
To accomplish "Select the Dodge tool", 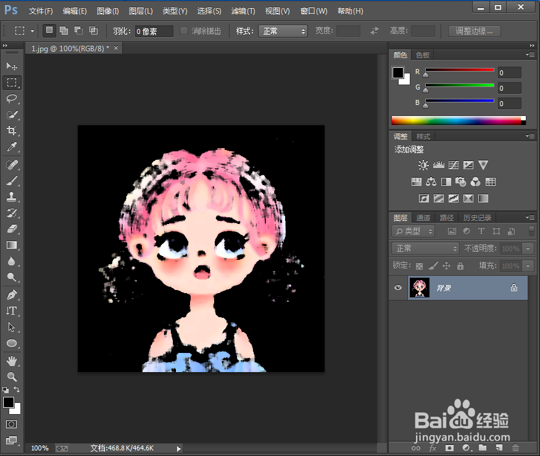I will click(12, 277).
